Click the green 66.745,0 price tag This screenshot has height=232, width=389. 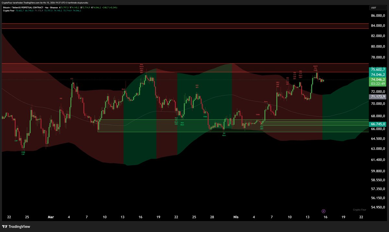click(377, 124)
